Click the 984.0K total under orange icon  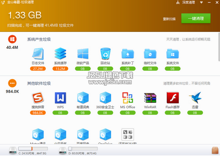click(x=12, y=92)
